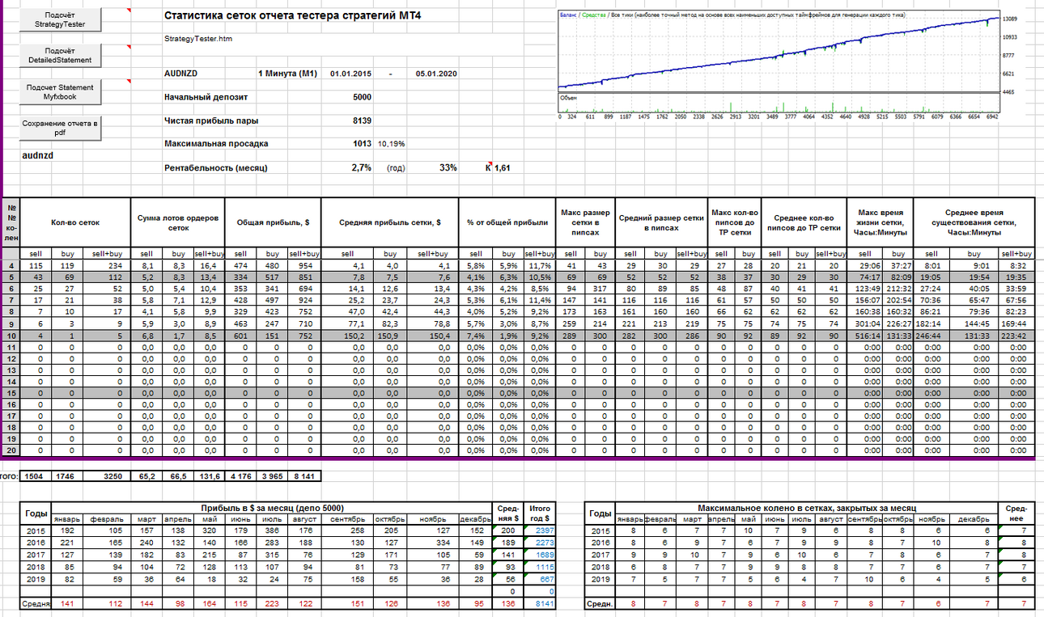Click the Средня row label in profit table

tap(36, 603)
